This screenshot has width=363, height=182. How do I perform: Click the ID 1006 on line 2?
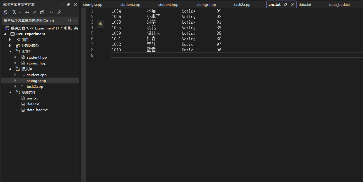116,17
